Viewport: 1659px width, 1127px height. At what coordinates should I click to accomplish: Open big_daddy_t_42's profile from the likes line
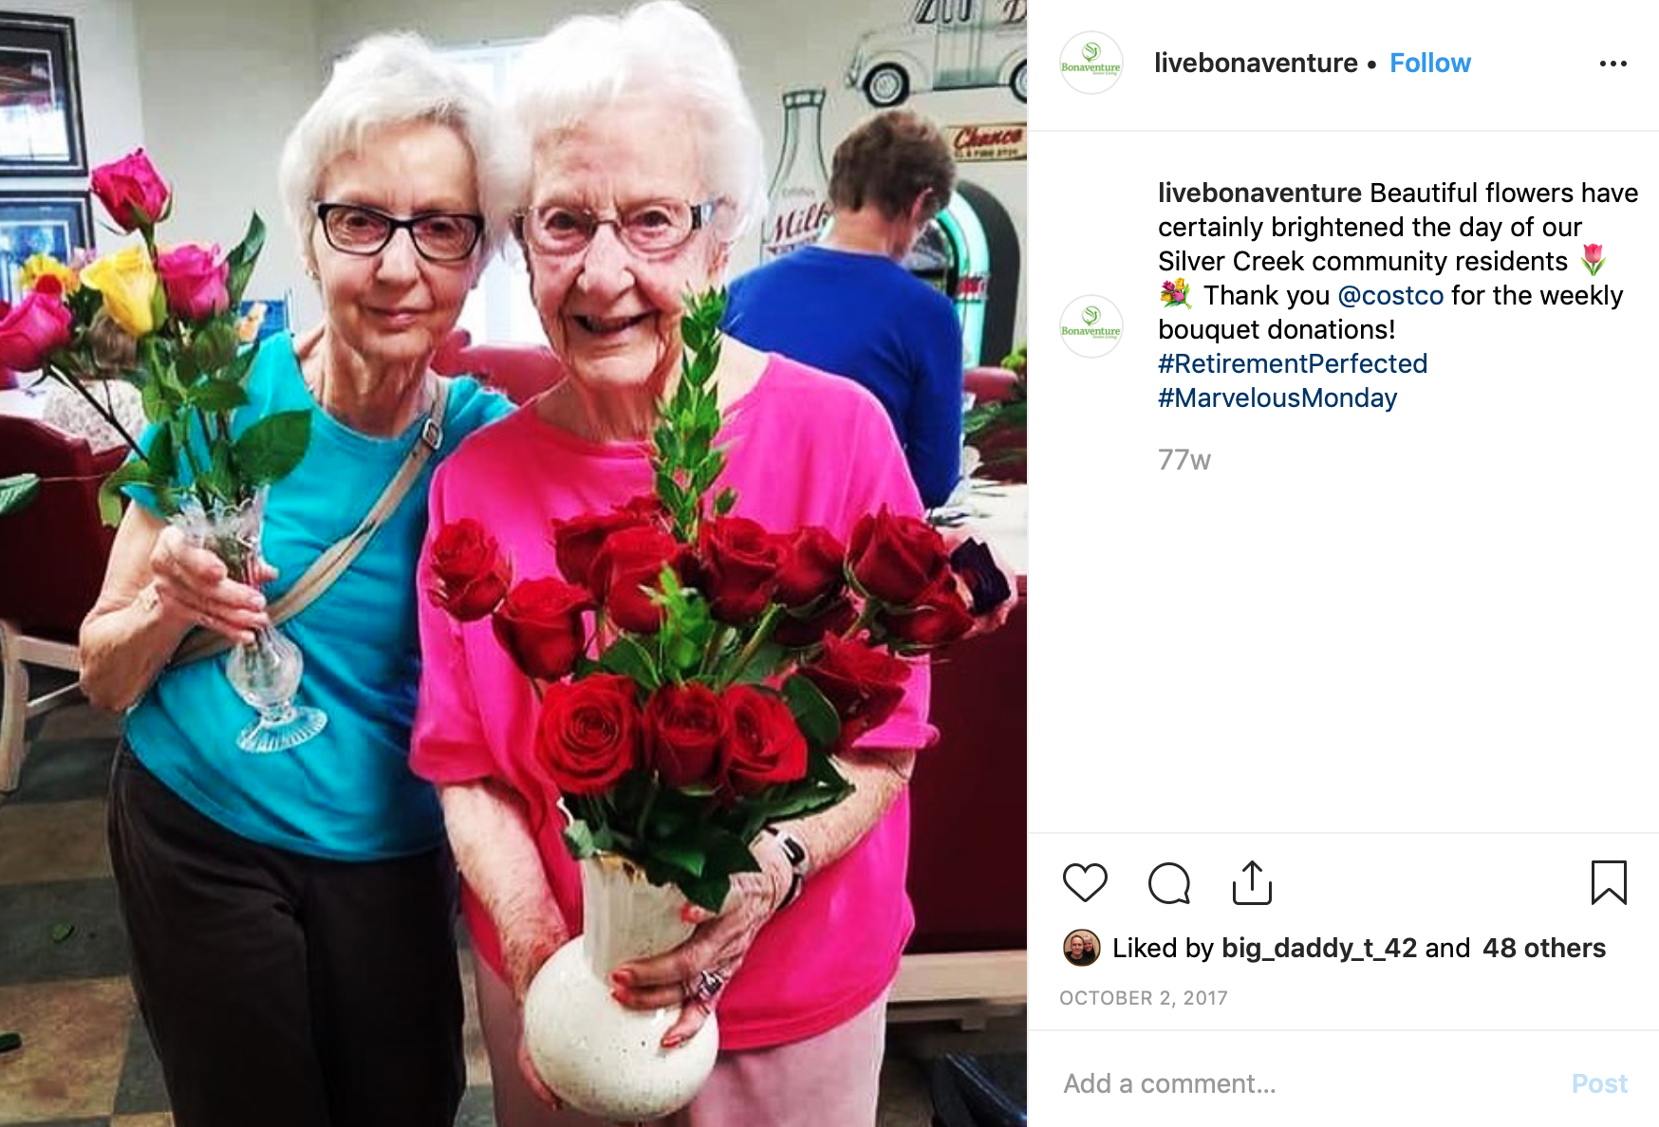(x=1319, y=948)
